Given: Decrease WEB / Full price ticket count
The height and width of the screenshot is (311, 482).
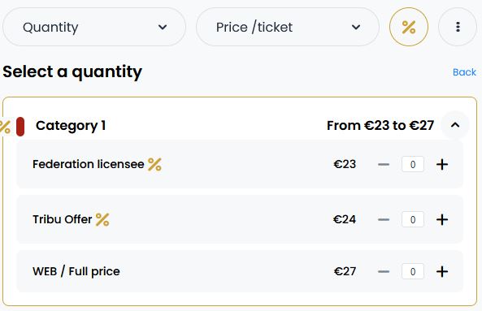Looking at the screenshot, I should click(x=384, y=271).
